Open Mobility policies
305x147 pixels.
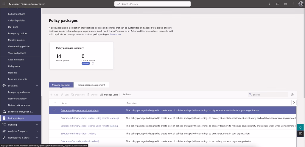point(16,40)
